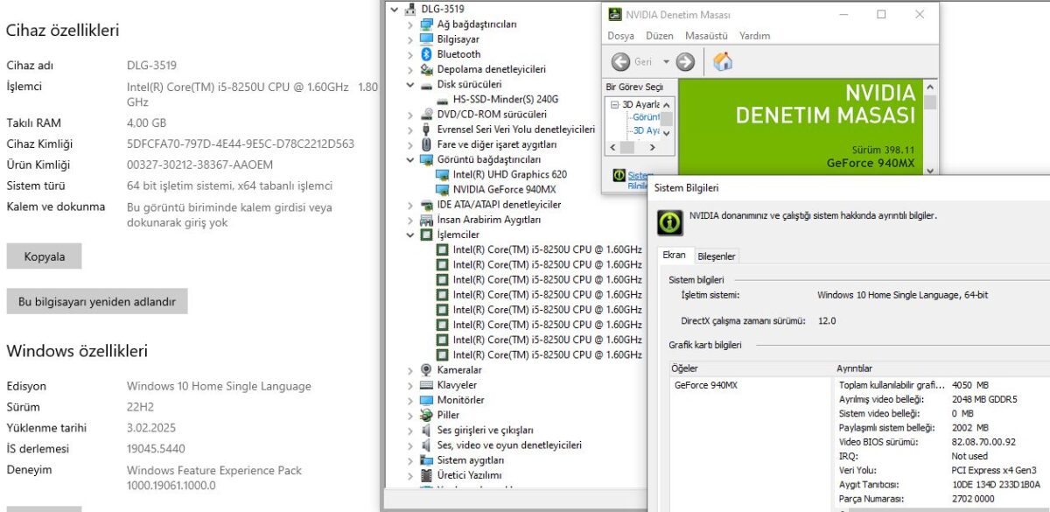The height and width of the screenshot is (512, 1050).
Task: Switch to the Bileşenler tab
Action: coord(717,256)
